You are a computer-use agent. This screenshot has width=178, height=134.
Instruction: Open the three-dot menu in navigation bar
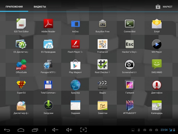click(45, 130)
